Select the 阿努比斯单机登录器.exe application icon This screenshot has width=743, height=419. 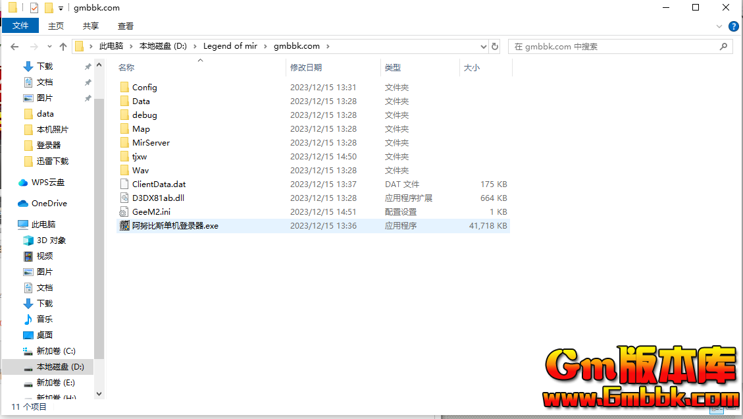coord(125,225)
